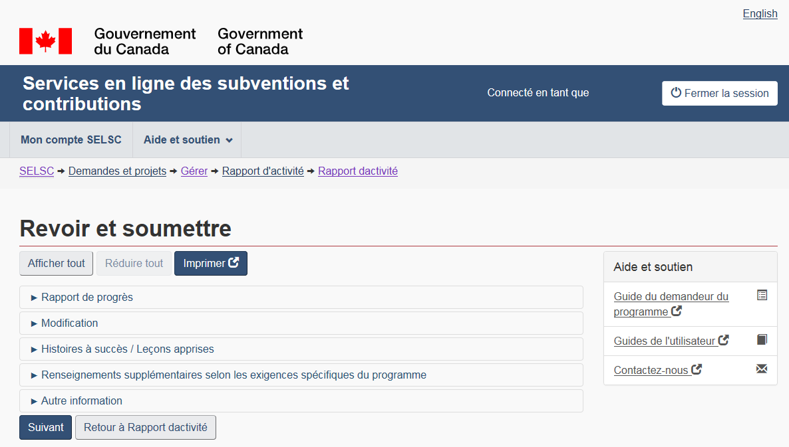The height and width of the screenshot is (447, 789).
Task: Open Mon compte SELSC menu item
Action: pyautogui.click(x=71, y=140)
